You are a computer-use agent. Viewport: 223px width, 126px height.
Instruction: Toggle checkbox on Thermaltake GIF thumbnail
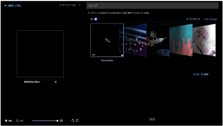122,55
